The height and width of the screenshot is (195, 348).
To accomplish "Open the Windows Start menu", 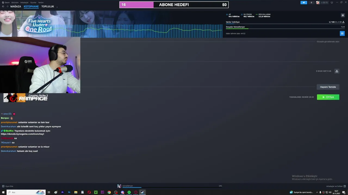I will [3, 192].
